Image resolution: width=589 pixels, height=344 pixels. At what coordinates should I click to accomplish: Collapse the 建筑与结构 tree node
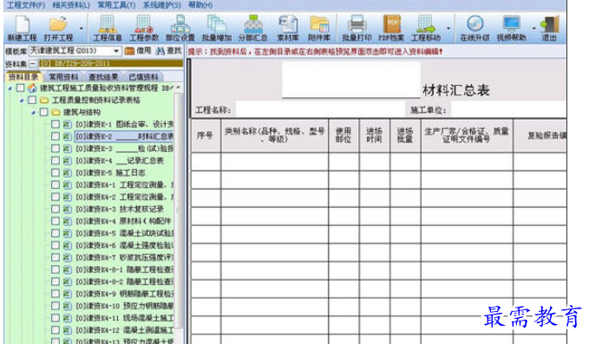coord(34,112)
